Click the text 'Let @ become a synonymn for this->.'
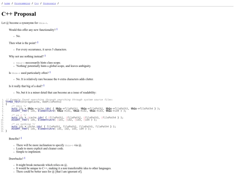Image resolution: width=235 pixels, height=176 pixels. coord(25,23)
